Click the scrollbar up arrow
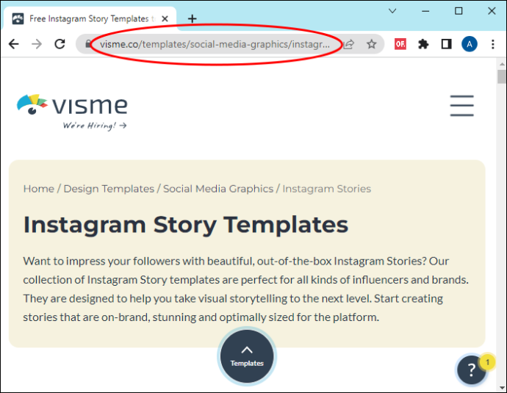This screenshot has width=507, height=393. click(502, 64)
